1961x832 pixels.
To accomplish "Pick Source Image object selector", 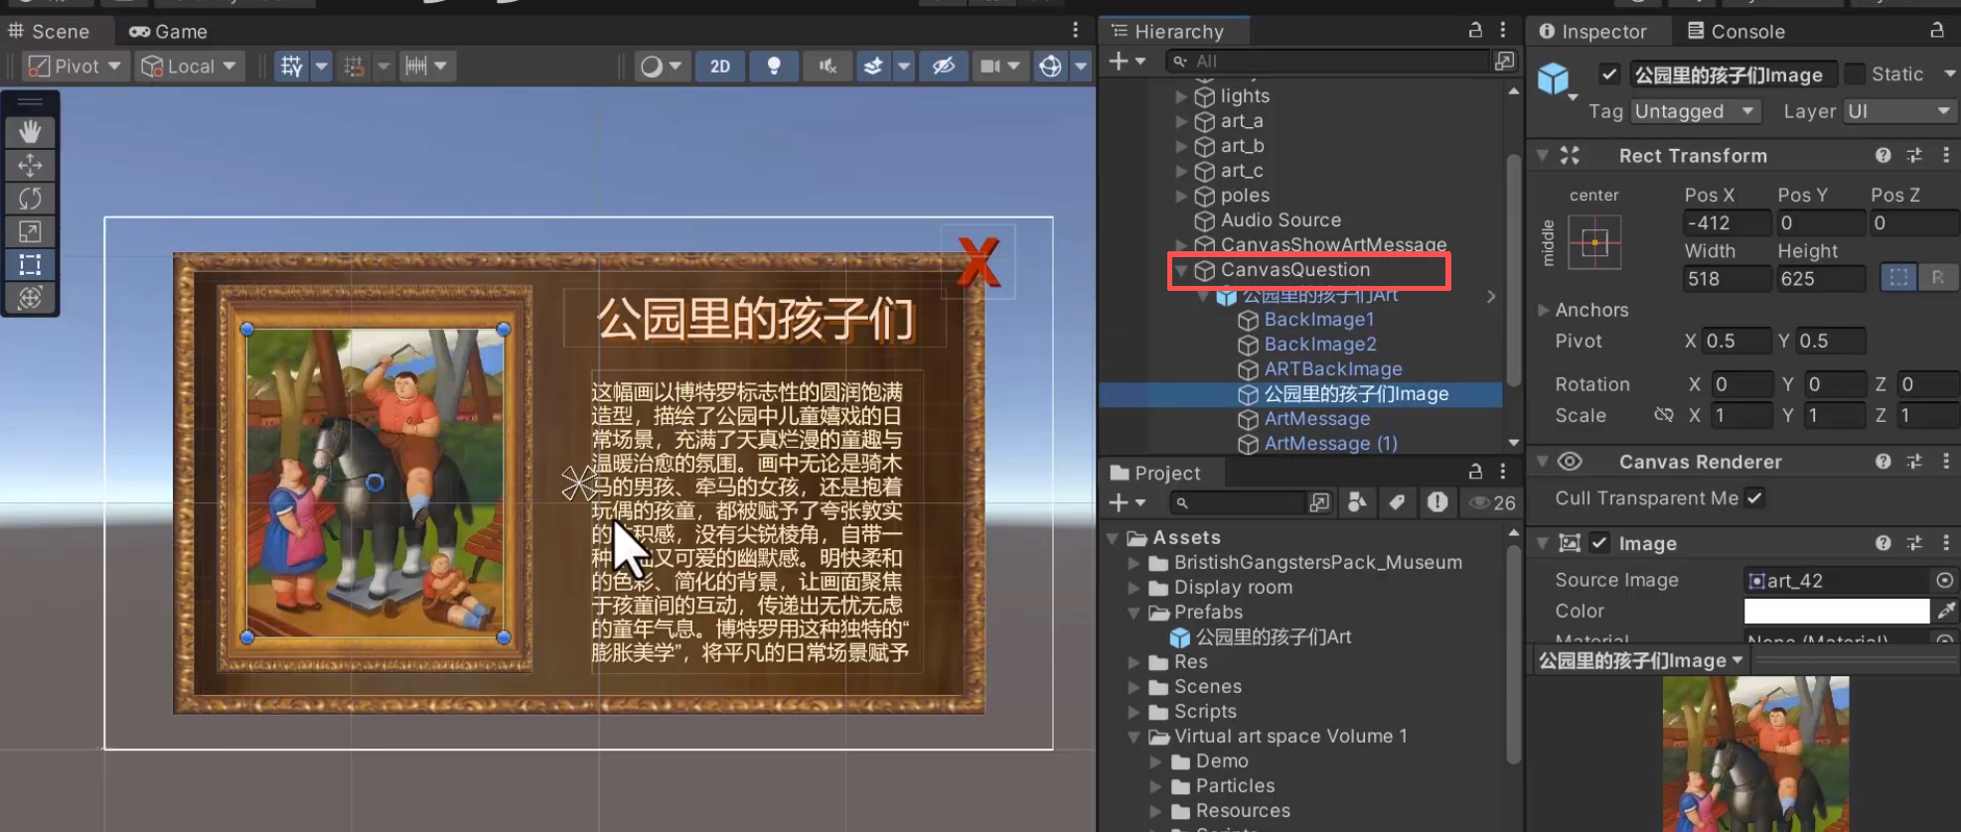I will tap(1945, 580).
